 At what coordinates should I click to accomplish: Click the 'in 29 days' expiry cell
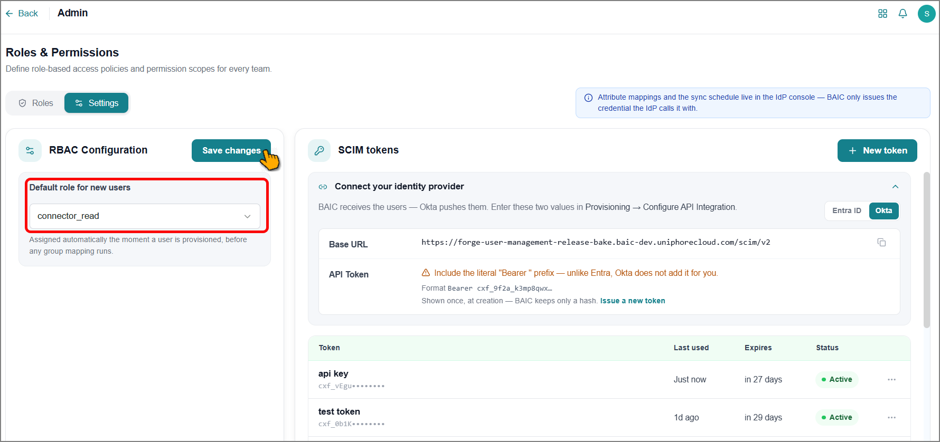[x=763, y=417]
